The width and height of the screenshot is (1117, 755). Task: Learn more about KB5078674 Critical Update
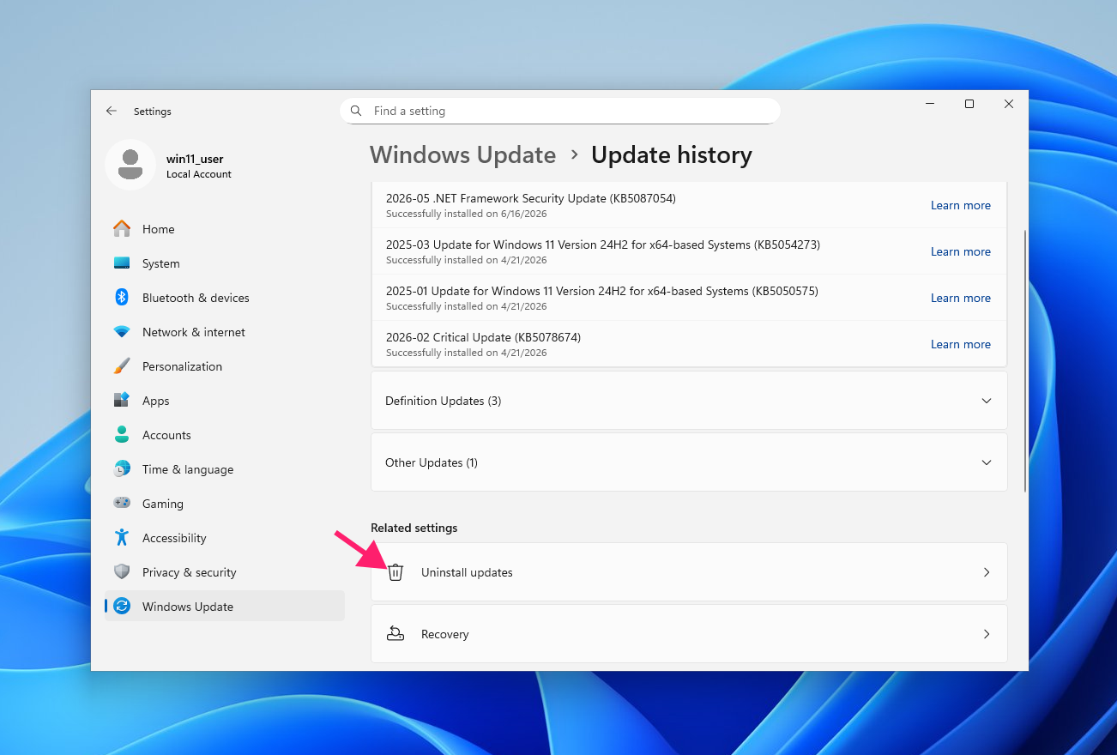[x=961, y=344]
